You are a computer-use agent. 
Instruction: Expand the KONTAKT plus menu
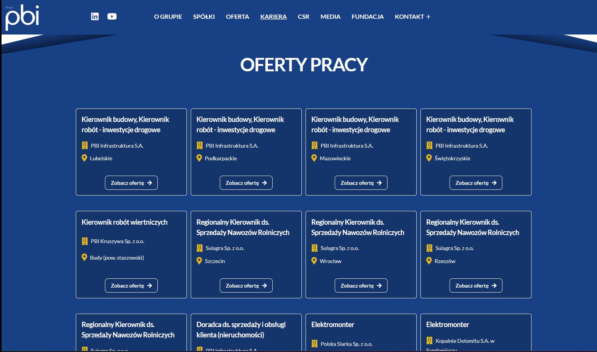pos(428,16)
